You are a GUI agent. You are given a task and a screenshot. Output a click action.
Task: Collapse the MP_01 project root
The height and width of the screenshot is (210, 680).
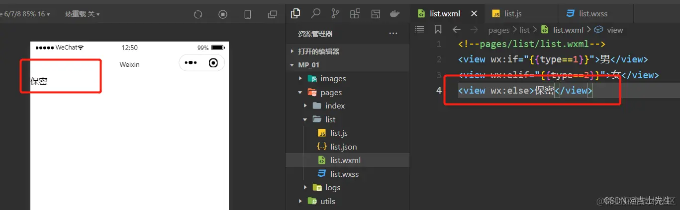347,65
